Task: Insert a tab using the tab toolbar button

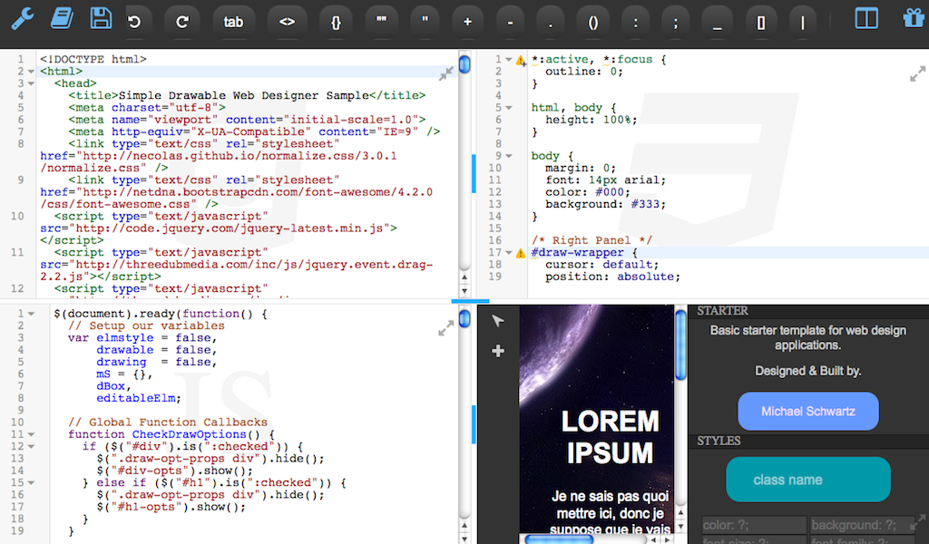Action: click(x=234, y=23)
